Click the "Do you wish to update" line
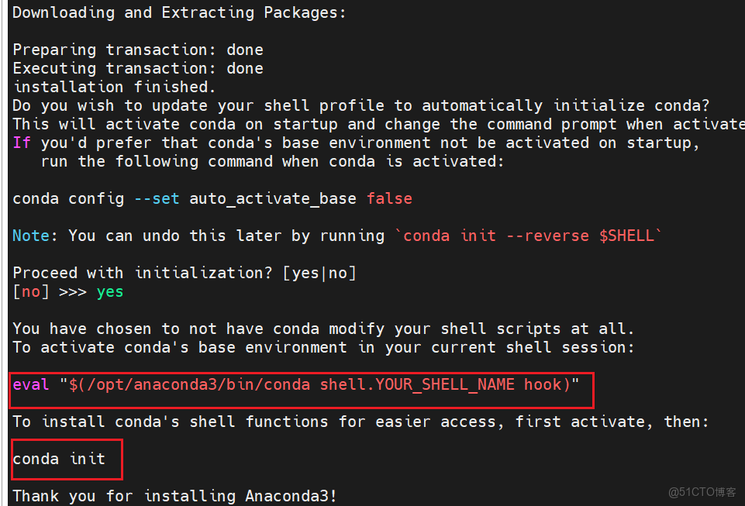The width and height of the screenshot is (745, 506). [x=361, y=105]
